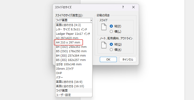Viewport: 194px width, 100px height.
Task: Choose OHP slide size
Action: [74, 73]
